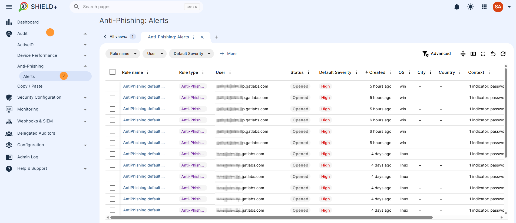The height and width of the screenshot is (223, 516).
Task: Click the SHIELD+ logo icon
Action: (x=23, y=7)
